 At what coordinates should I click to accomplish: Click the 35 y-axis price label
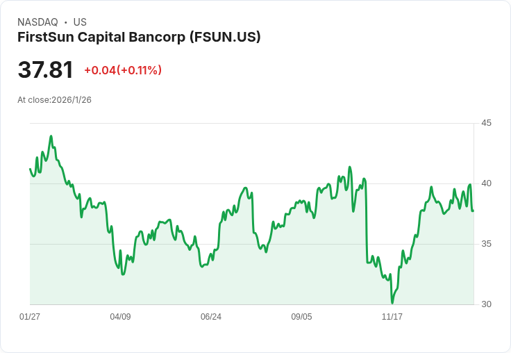(x=486, y=244)
